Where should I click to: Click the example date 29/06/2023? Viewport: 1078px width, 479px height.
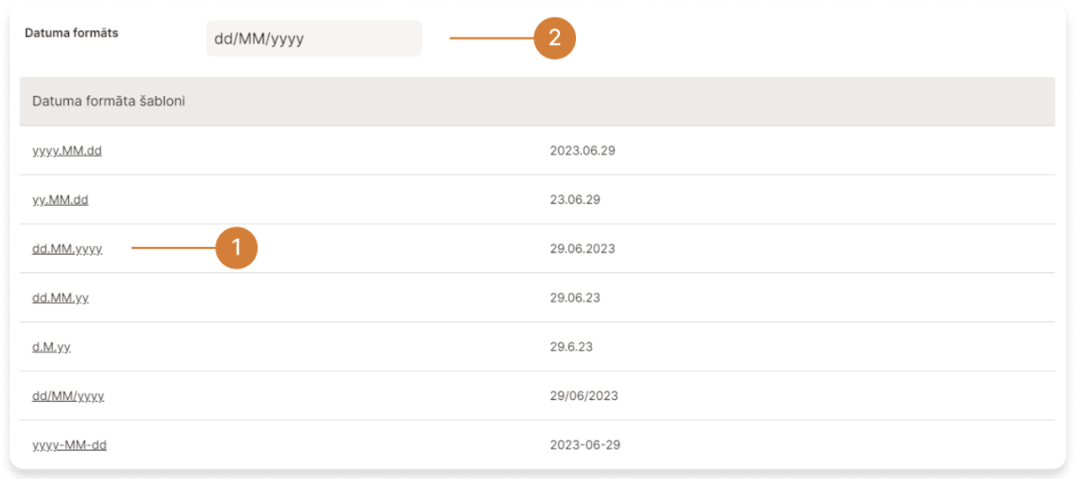click(584, 396)
